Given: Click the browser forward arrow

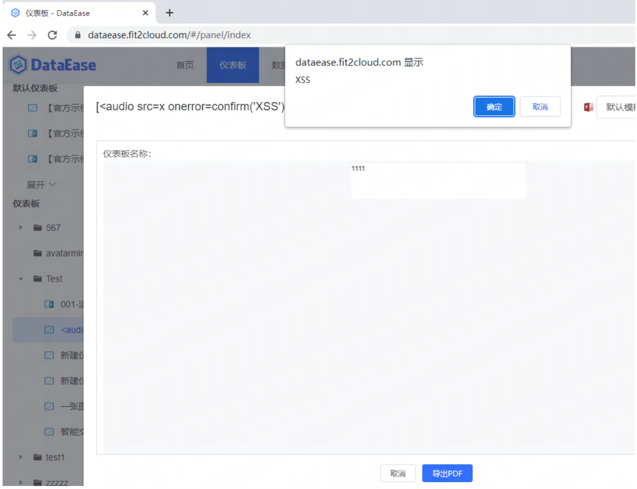Looking at the screenshot, I should pyautogui.click(x=32, y=35).
